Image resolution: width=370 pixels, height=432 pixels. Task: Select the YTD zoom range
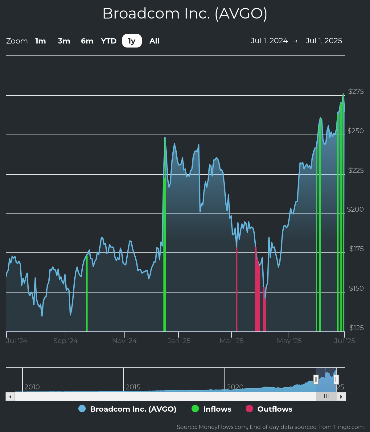(x=109, y=41)
